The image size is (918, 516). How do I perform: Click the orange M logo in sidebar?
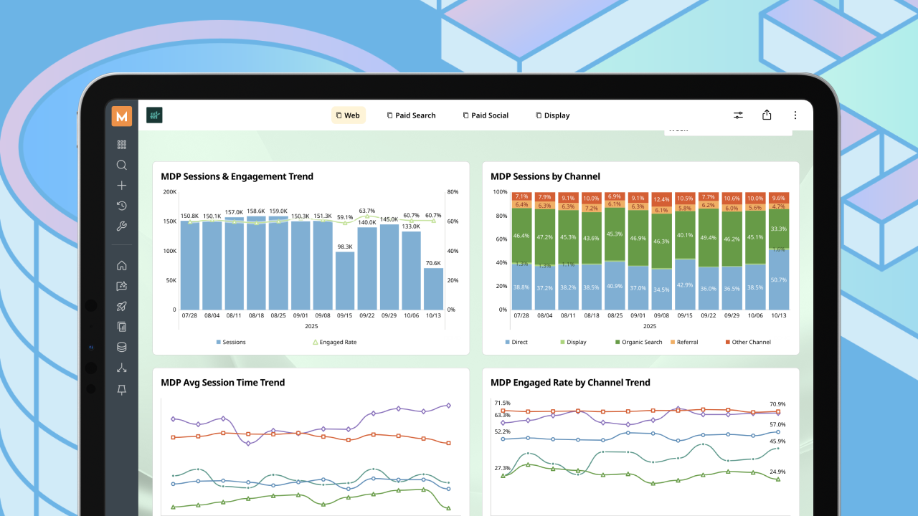pos(122,115)
